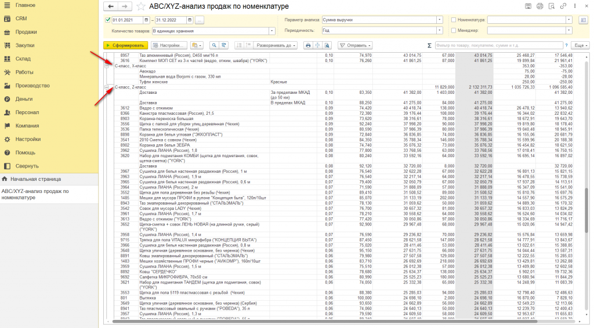Viewport: 594px width, 328px height.
Task: Click the Персонал people icon
Action: (x=7, y=113)
